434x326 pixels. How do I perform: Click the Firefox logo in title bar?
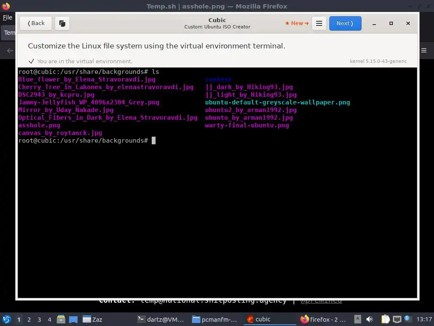(6, 6)
